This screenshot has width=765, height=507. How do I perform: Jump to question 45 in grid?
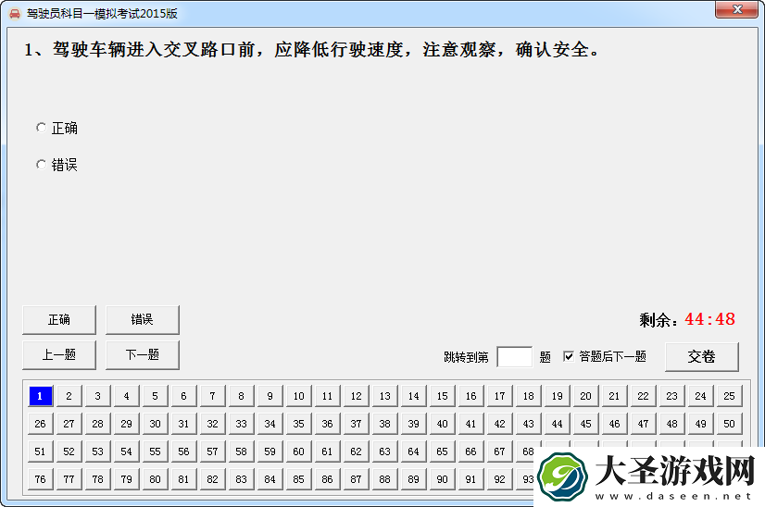point(586,424)
